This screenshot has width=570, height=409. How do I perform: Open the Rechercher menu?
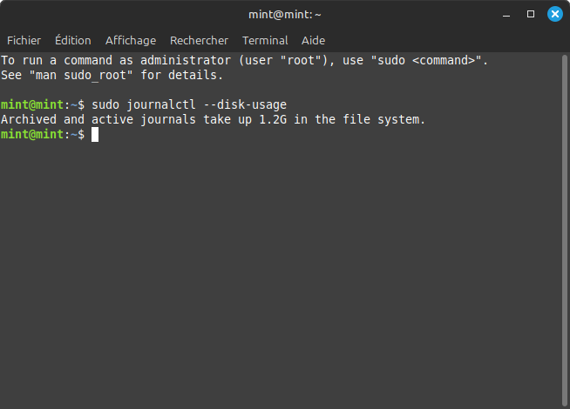(199, 40)
